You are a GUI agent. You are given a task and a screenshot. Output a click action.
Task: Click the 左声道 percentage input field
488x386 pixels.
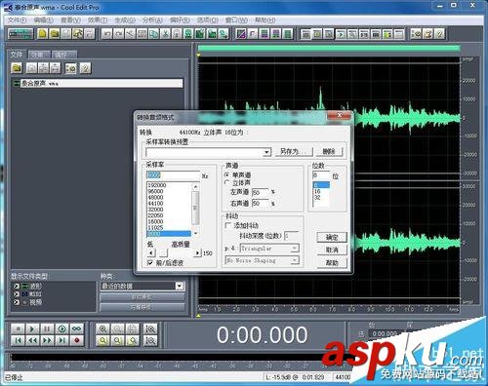(x=261, y=192)
